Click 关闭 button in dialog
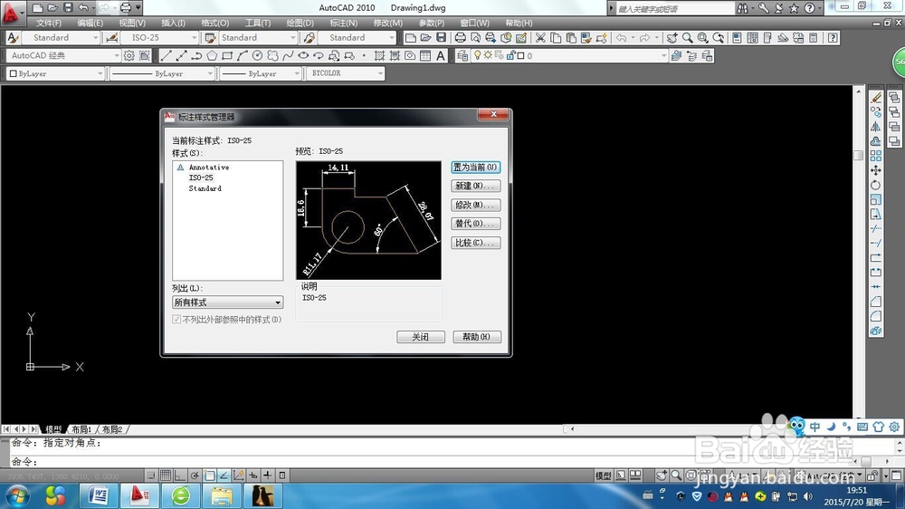 [421, 337]
